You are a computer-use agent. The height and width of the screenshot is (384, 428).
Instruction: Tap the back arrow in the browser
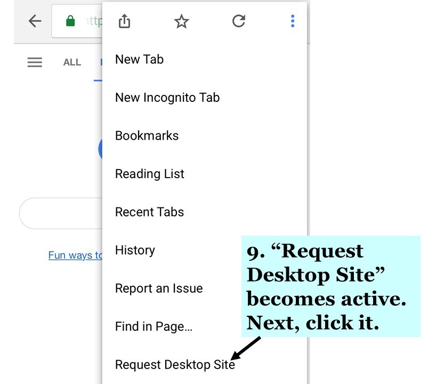click(35, 21)
